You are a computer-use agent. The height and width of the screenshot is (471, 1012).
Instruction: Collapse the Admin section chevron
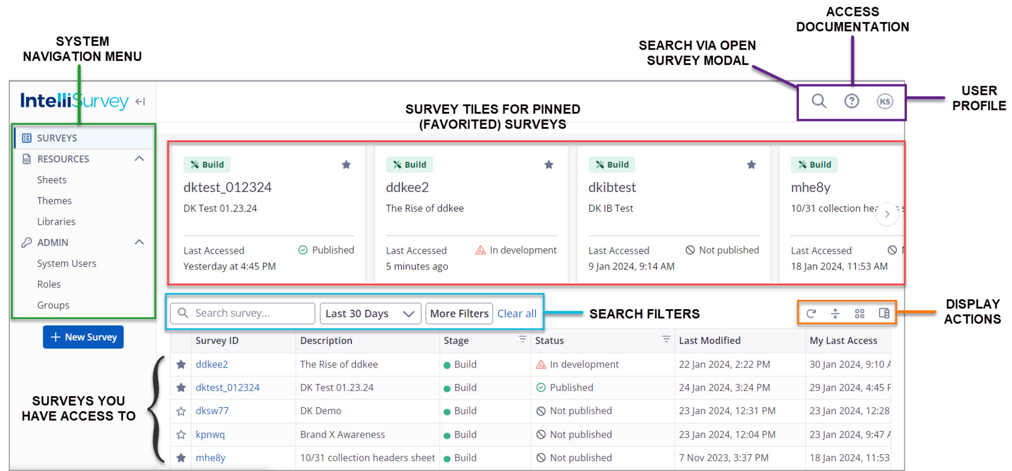139,242
